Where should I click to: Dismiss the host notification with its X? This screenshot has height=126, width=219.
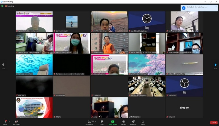coord(216,6)
